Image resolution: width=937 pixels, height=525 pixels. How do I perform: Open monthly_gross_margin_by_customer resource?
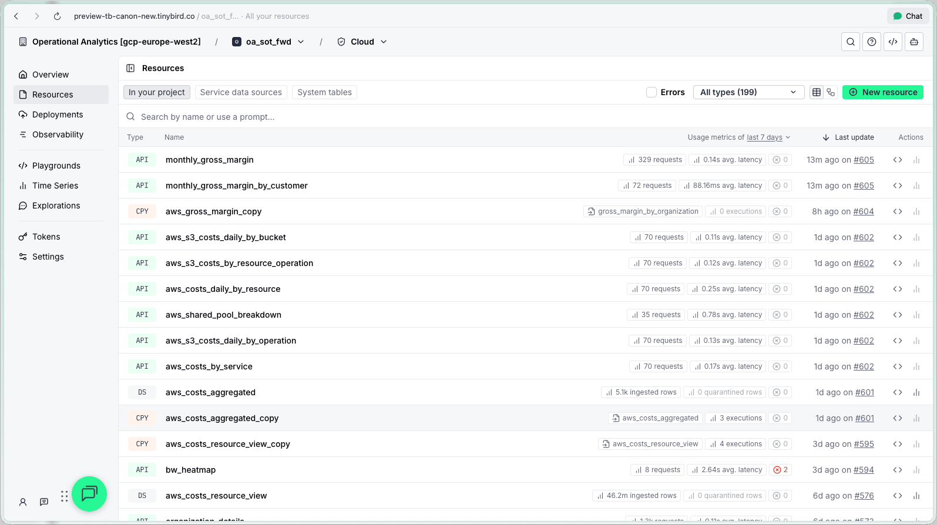[x=237, y=186]
